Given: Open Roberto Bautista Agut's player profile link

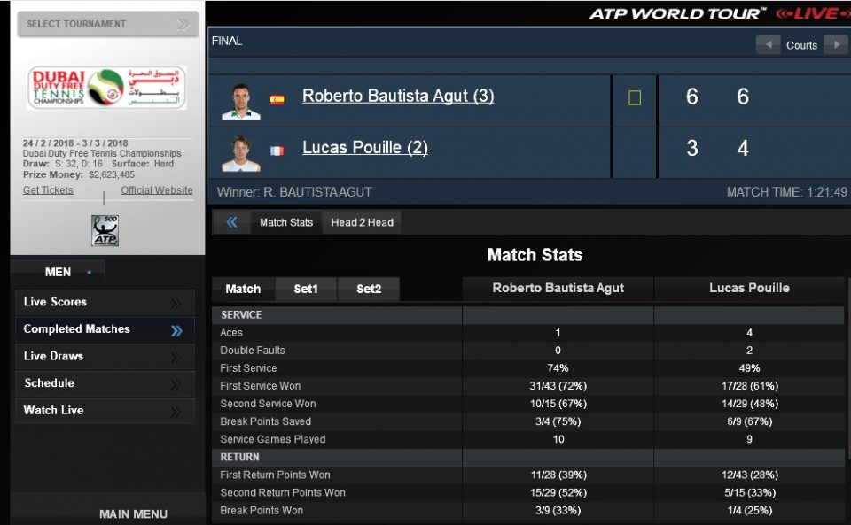Looking at the screenshot, I should [398, 97].
